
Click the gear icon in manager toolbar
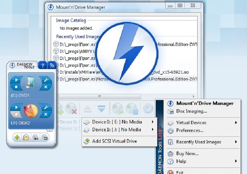point(148,108)
